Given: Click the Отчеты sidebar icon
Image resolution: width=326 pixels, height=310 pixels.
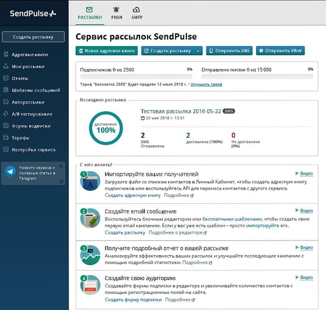Looking at the screenshot, I should [6, 78].
